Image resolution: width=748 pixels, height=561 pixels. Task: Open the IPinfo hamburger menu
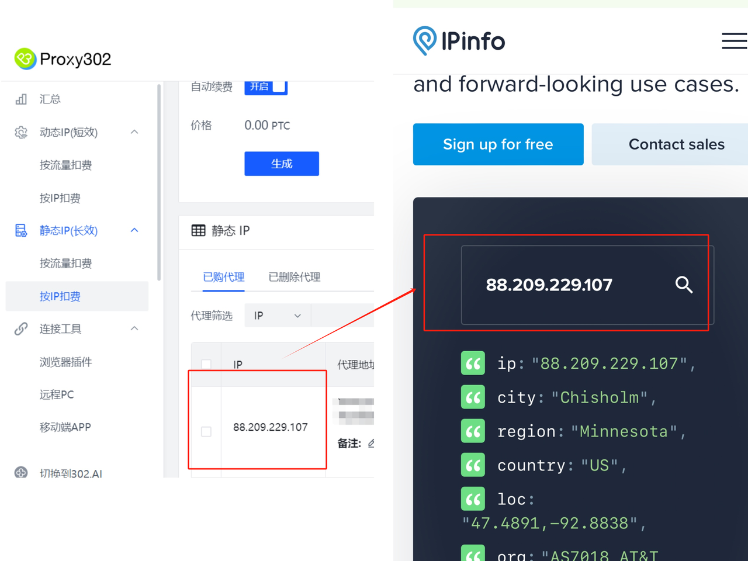pyautogui.click(x=735, y=41)
